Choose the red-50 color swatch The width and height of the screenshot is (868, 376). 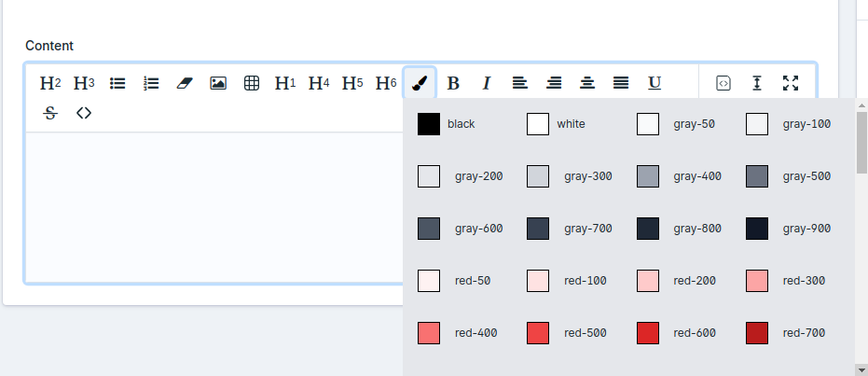(429, 281)
